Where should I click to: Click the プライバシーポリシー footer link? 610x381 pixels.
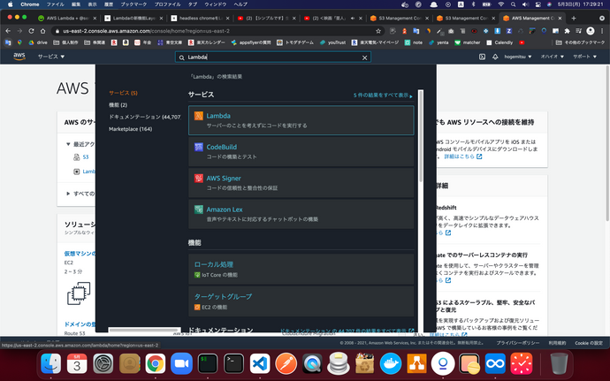(x=517, y=343)
